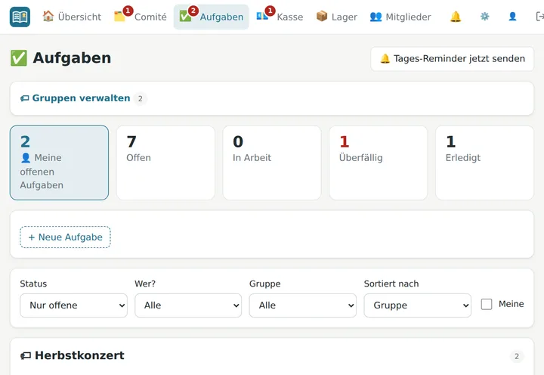
Task: Click the red badge on Kasse
Action: tap(270, 11)
